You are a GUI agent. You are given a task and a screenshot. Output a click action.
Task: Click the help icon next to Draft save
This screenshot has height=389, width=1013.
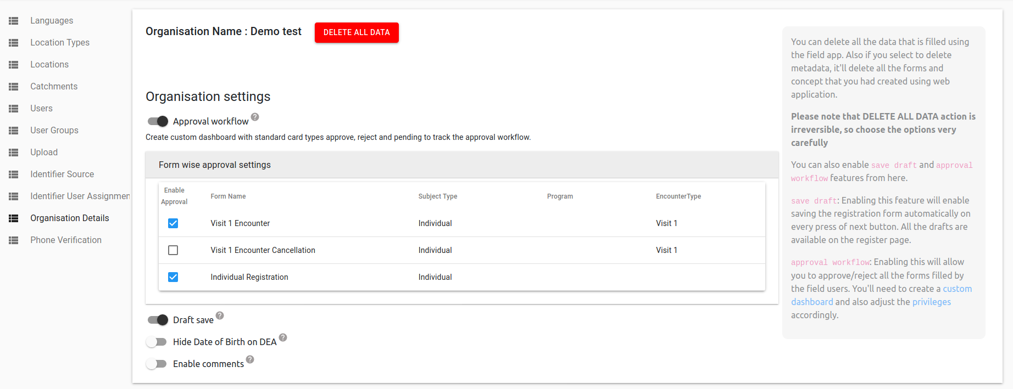point(220,315)
